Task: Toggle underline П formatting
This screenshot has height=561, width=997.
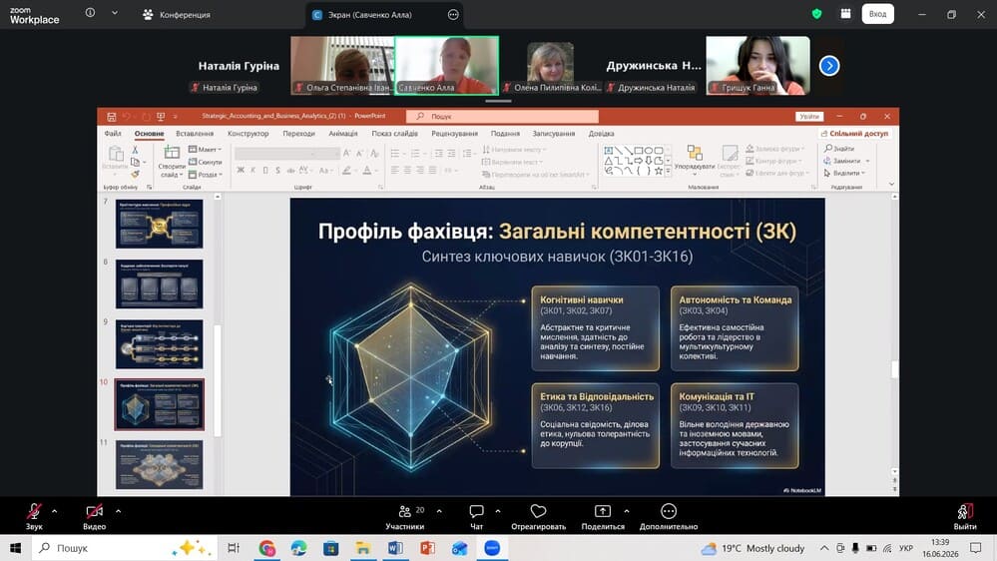Action: pos(265,170)
